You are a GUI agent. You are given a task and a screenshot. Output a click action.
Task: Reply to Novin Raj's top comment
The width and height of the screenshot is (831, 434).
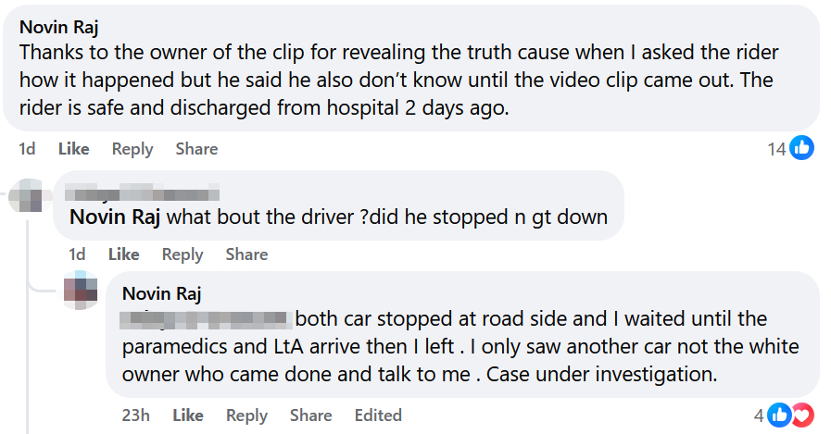point(132,149)
